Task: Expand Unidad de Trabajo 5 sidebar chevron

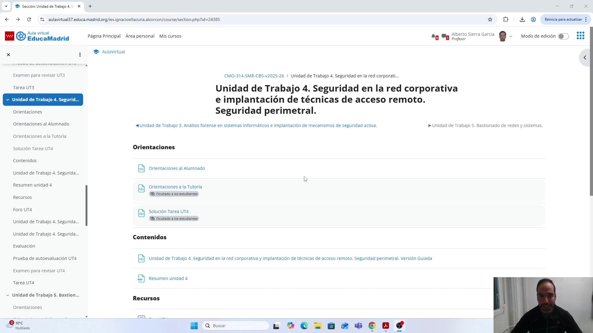Action: click(x=8, y=295)
